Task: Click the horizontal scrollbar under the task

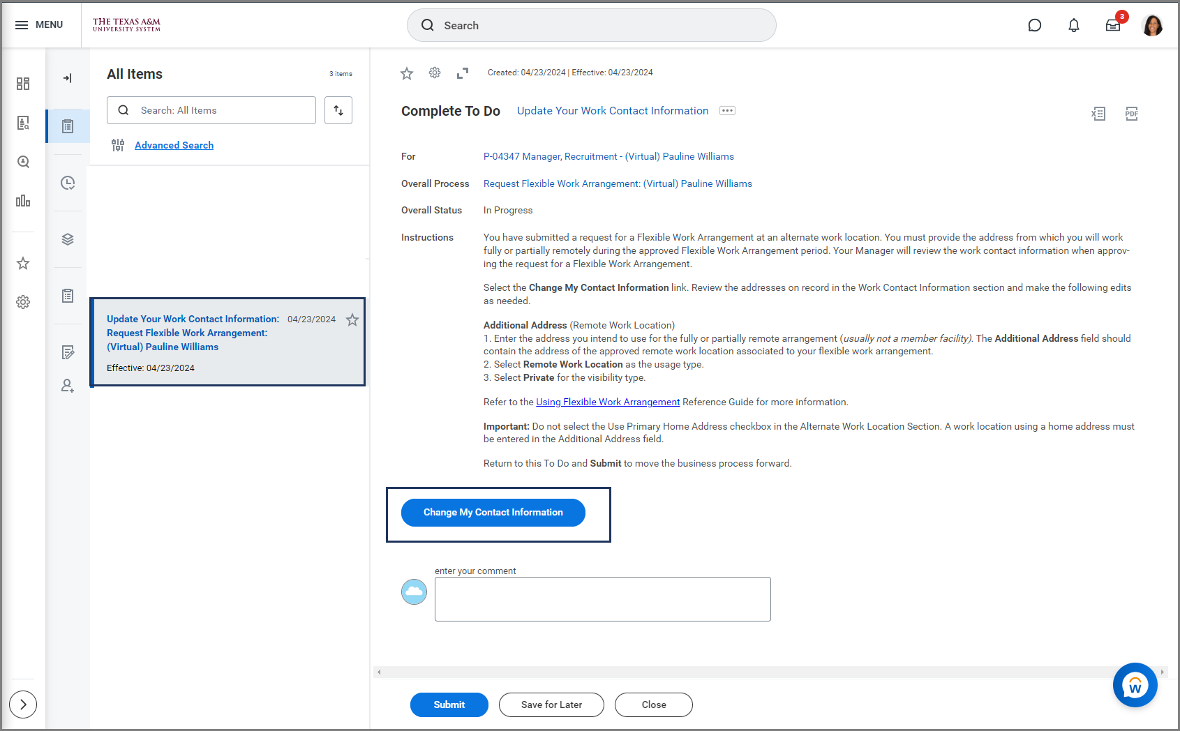Action: pyautogui.click(x=768, y=672)
